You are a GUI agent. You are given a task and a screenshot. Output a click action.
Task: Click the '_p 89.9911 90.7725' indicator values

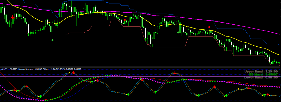pyautogui.click(x=9, y=69)
